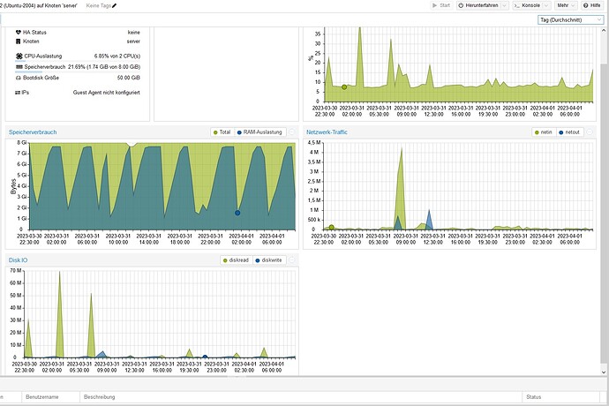Image resolution: width=609 pixels, height=406 pixels.
Task: Toggle the netin series in Netzwerk-Traffic
Action: click(x=544, y=132)
